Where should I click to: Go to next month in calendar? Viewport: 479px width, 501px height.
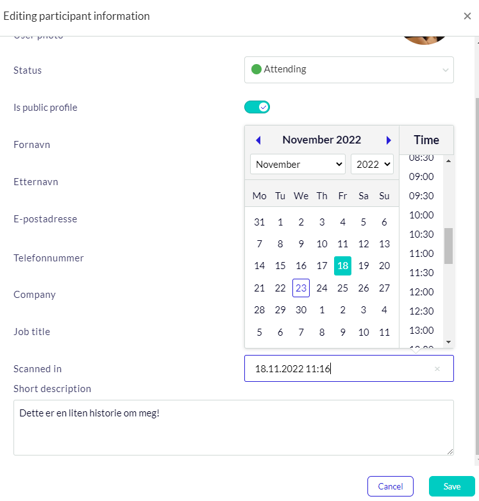(389, 140)
